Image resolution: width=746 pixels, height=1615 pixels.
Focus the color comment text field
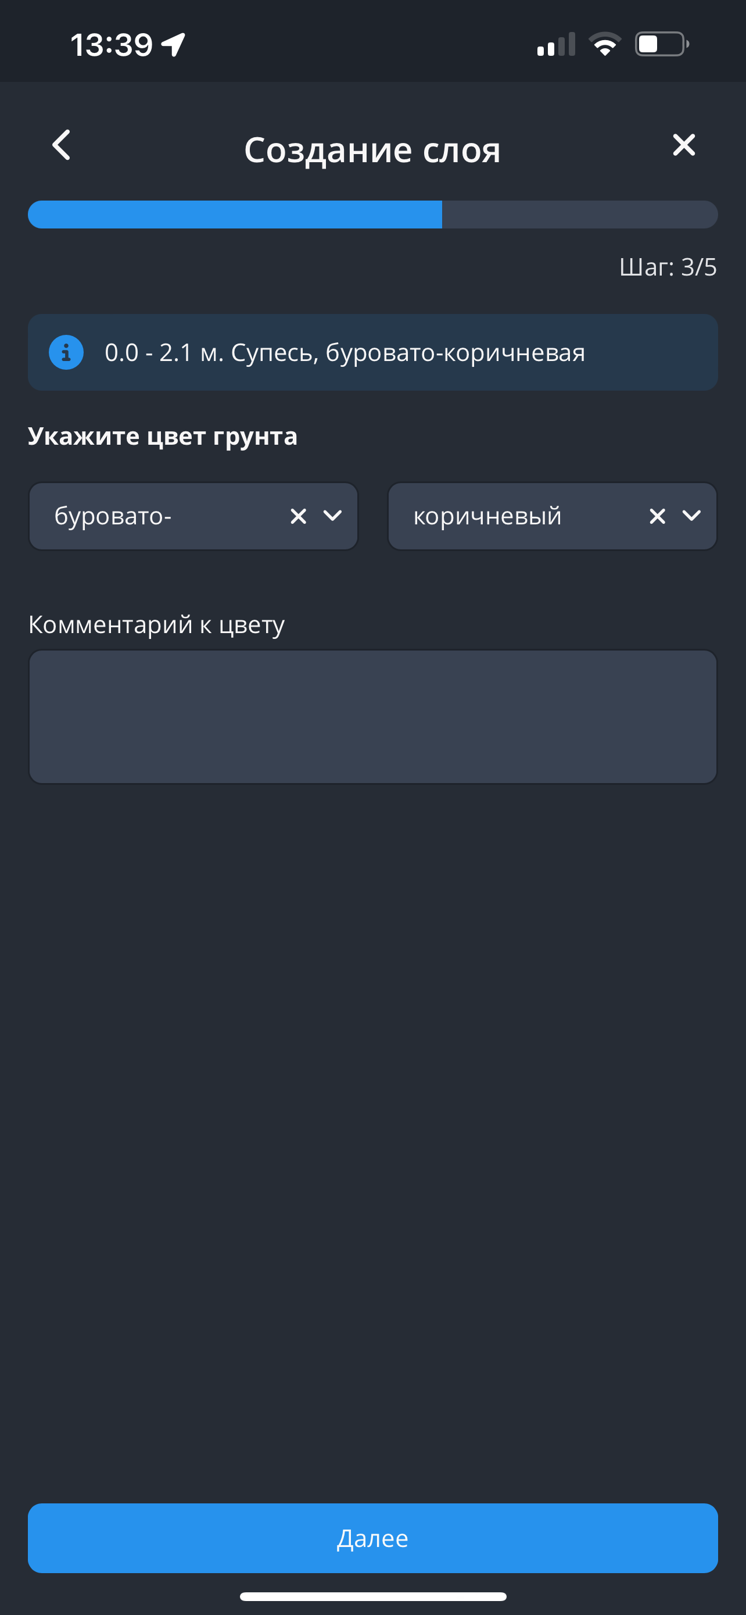coord(372,717)
